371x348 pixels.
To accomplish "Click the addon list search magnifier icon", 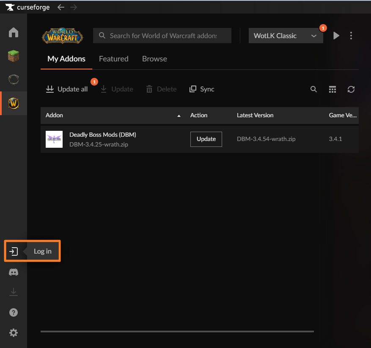I will click(313, 89).
